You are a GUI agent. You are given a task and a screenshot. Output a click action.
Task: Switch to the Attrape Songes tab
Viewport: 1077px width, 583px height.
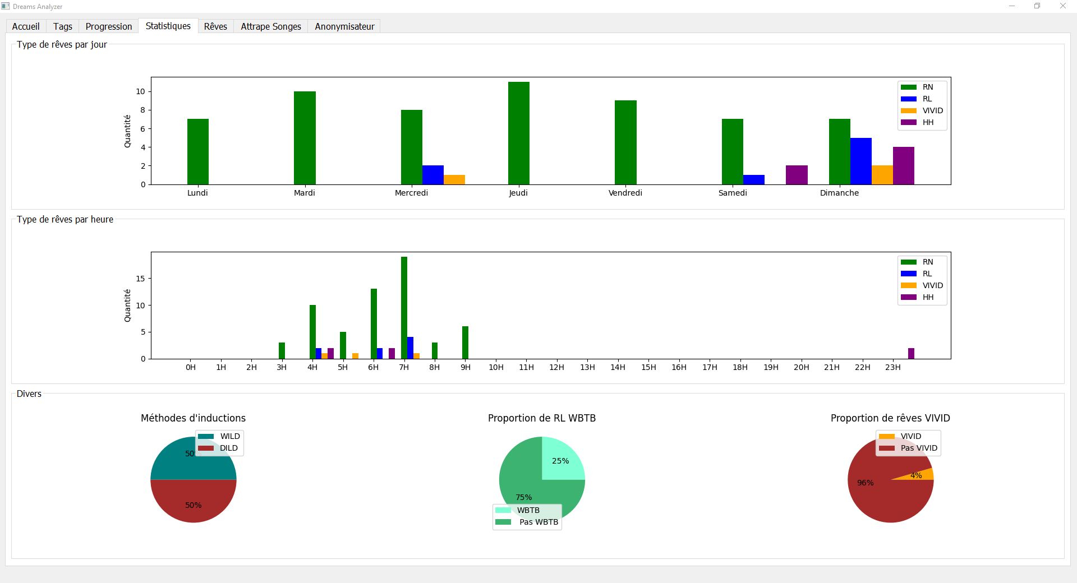click(x=271, y=26)
